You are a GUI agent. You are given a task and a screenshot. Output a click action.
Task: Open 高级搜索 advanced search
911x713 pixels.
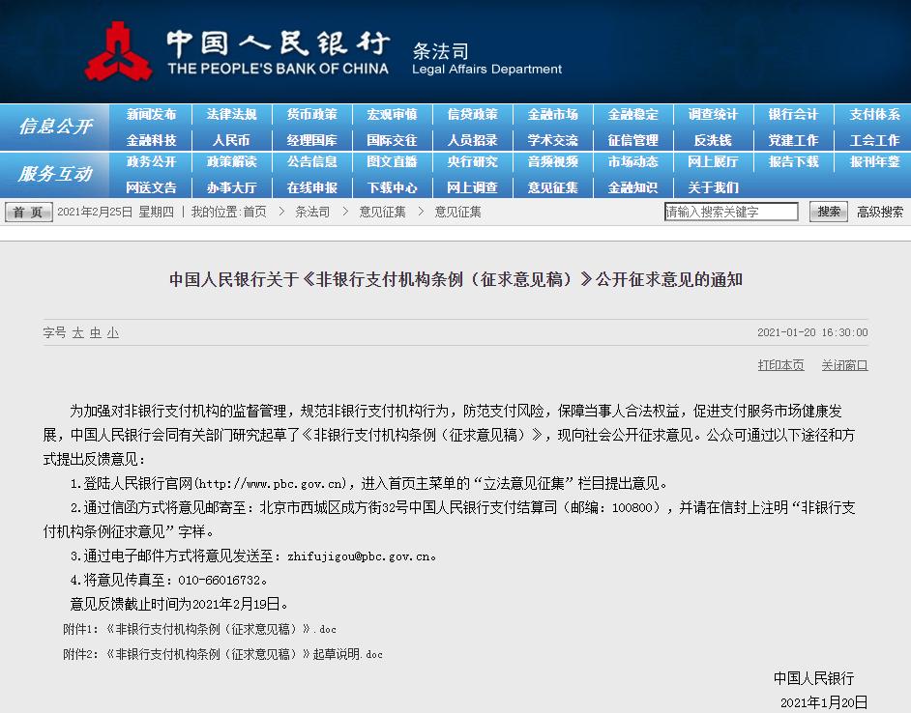(880, 211)
